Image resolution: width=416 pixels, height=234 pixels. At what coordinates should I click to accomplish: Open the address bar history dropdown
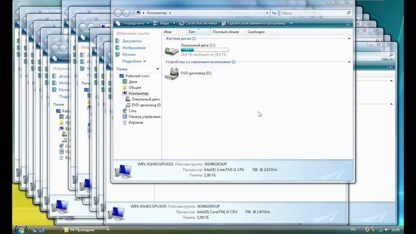tap(267, 13)
